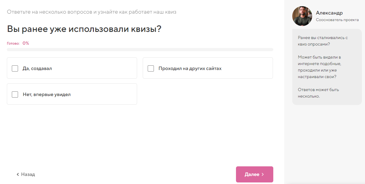Viewport: 365px width, 184px height.
Task: Click the Назад link
Action: pos(28,174)
